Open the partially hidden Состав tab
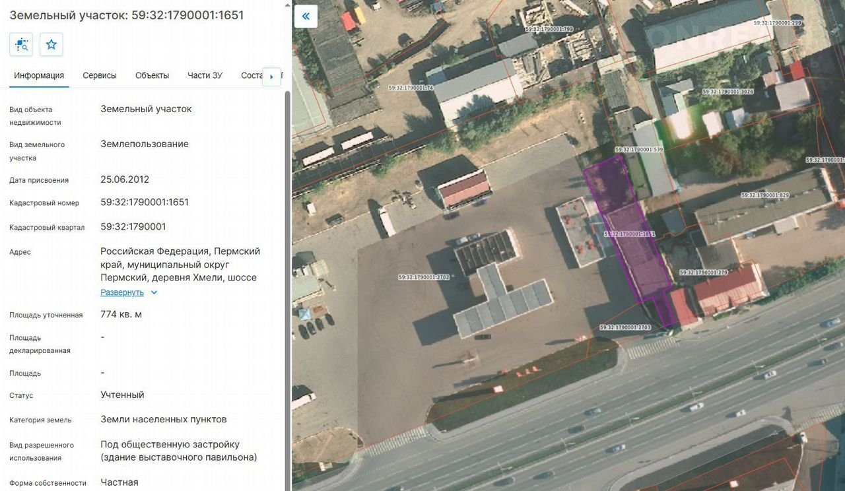 coord(252,75)
